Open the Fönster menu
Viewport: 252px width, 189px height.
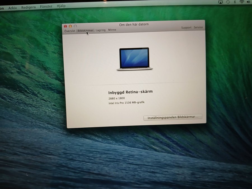pyautogui.click(x=46, y=6)
